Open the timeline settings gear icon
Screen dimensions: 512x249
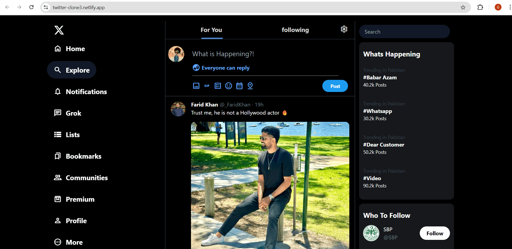click(344, 29)
